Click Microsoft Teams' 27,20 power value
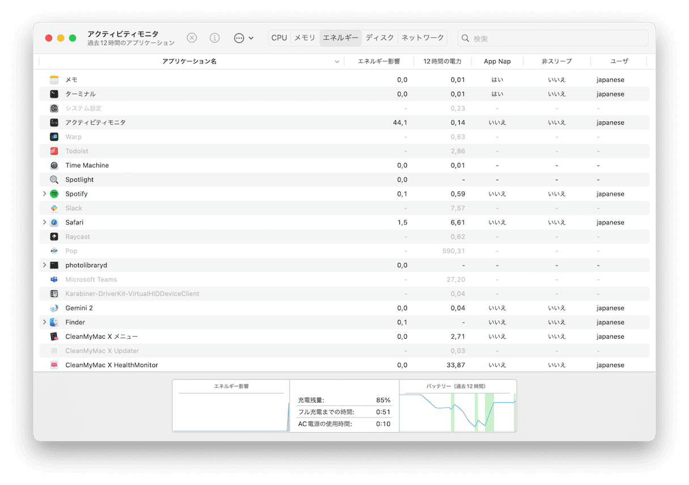 pyautogui.click(x=456, y=279)
